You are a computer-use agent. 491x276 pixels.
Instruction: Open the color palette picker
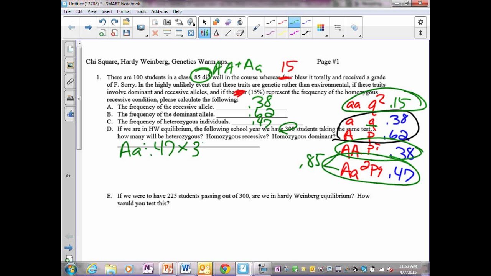click(x=321, y=28)
